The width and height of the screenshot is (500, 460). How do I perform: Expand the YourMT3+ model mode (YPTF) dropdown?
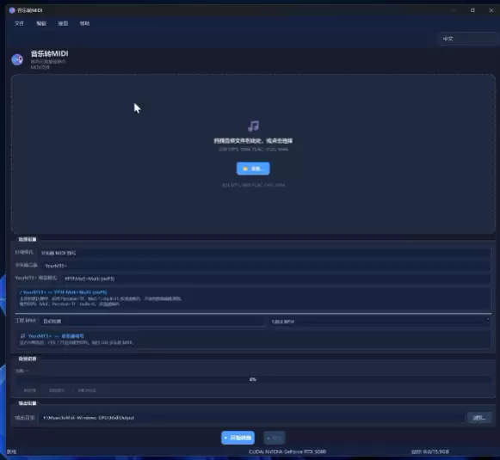coord(275,279)
